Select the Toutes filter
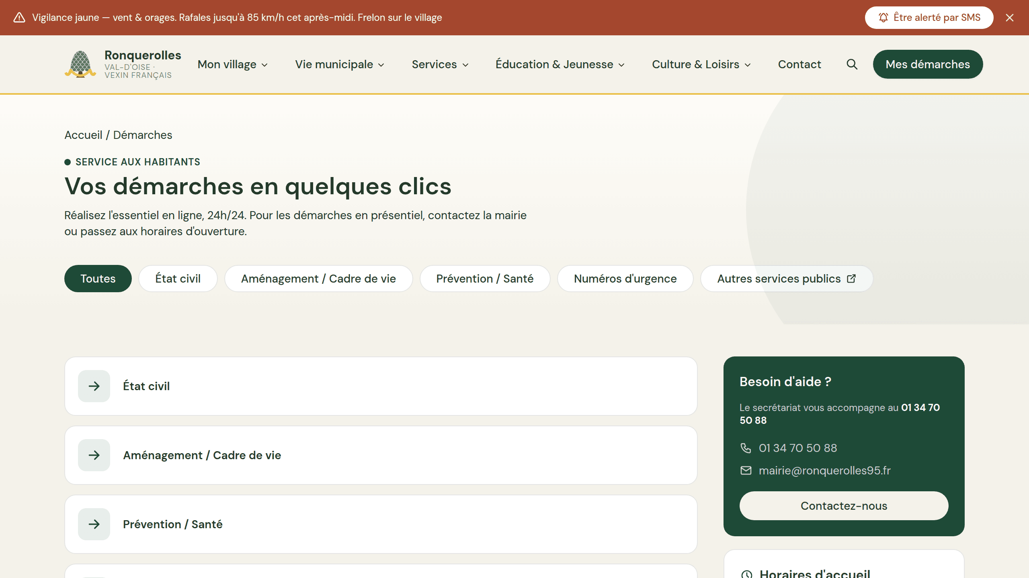Screen dimensions: 1029x578 98,279
